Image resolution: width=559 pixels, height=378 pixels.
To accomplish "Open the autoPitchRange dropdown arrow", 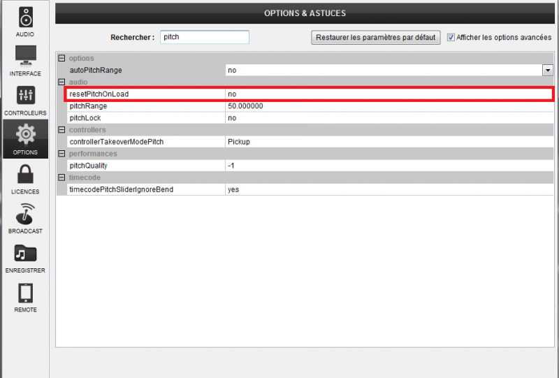I will point(548,71).
